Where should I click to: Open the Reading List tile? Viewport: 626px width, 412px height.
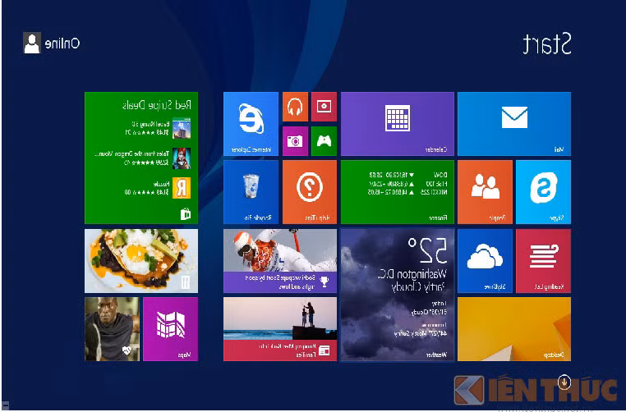pyautogui.click(x=543, y=260)
